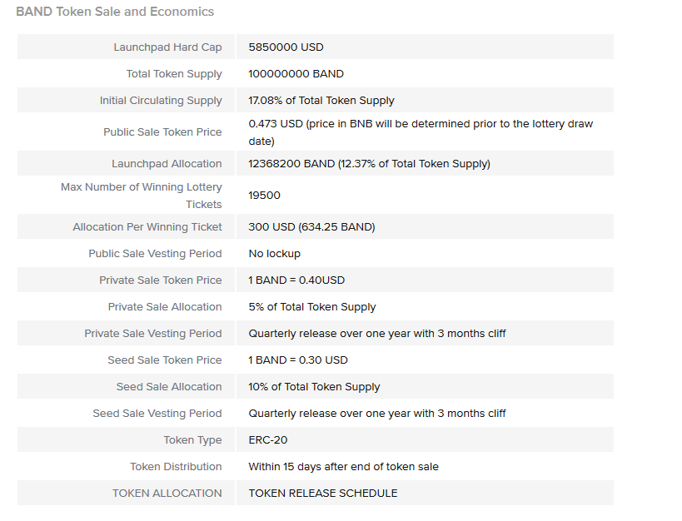Screen dimensions: 682x521
Task: Click the 0.473 USD price description
Action: click(421, 132)
